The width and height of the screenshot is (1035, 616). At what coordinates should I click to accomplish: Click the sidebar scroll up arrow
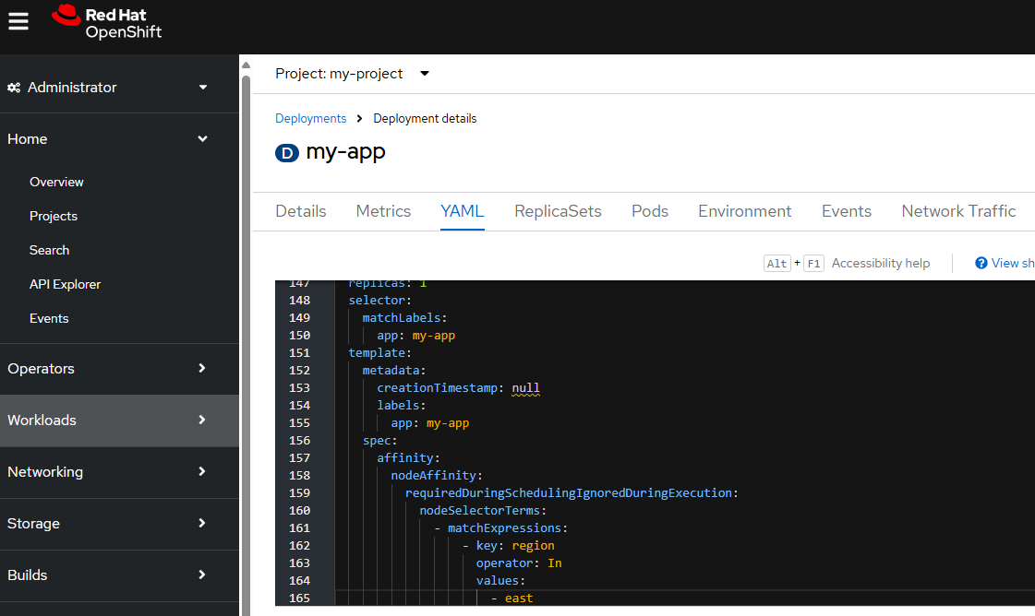[247, 65]
